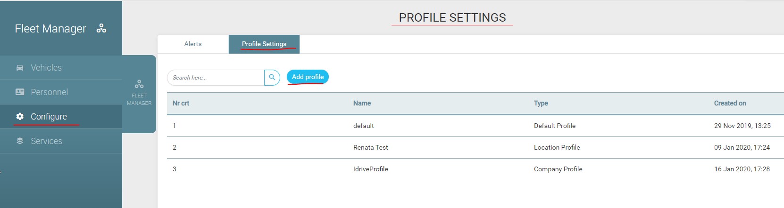This screenshot has height=208, width=784.
Task: Click the Fleet Manager network icon in the header
Action: click(x=101, y=28)
